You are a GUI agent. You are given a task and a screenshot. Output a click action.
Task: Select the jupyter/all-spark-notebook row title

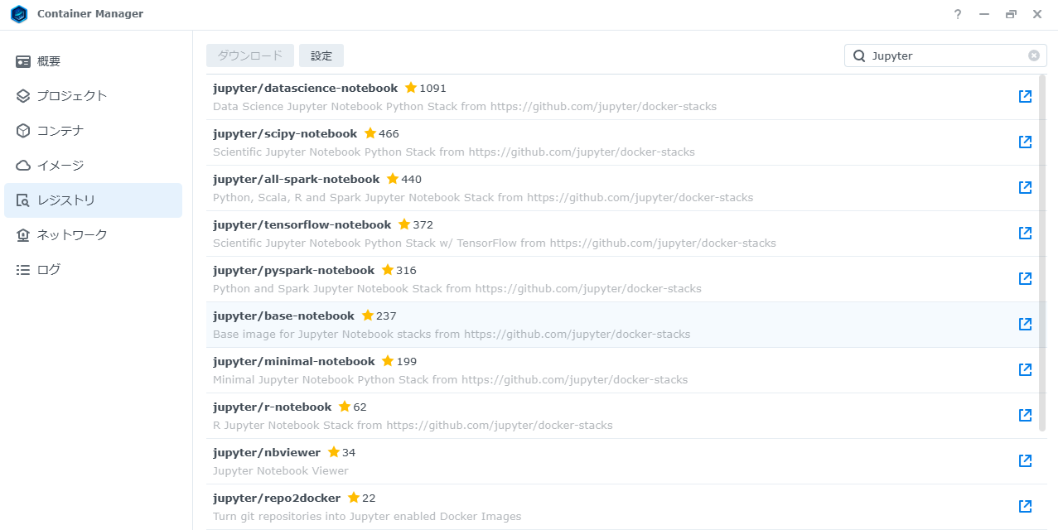(x=296, y=179)
